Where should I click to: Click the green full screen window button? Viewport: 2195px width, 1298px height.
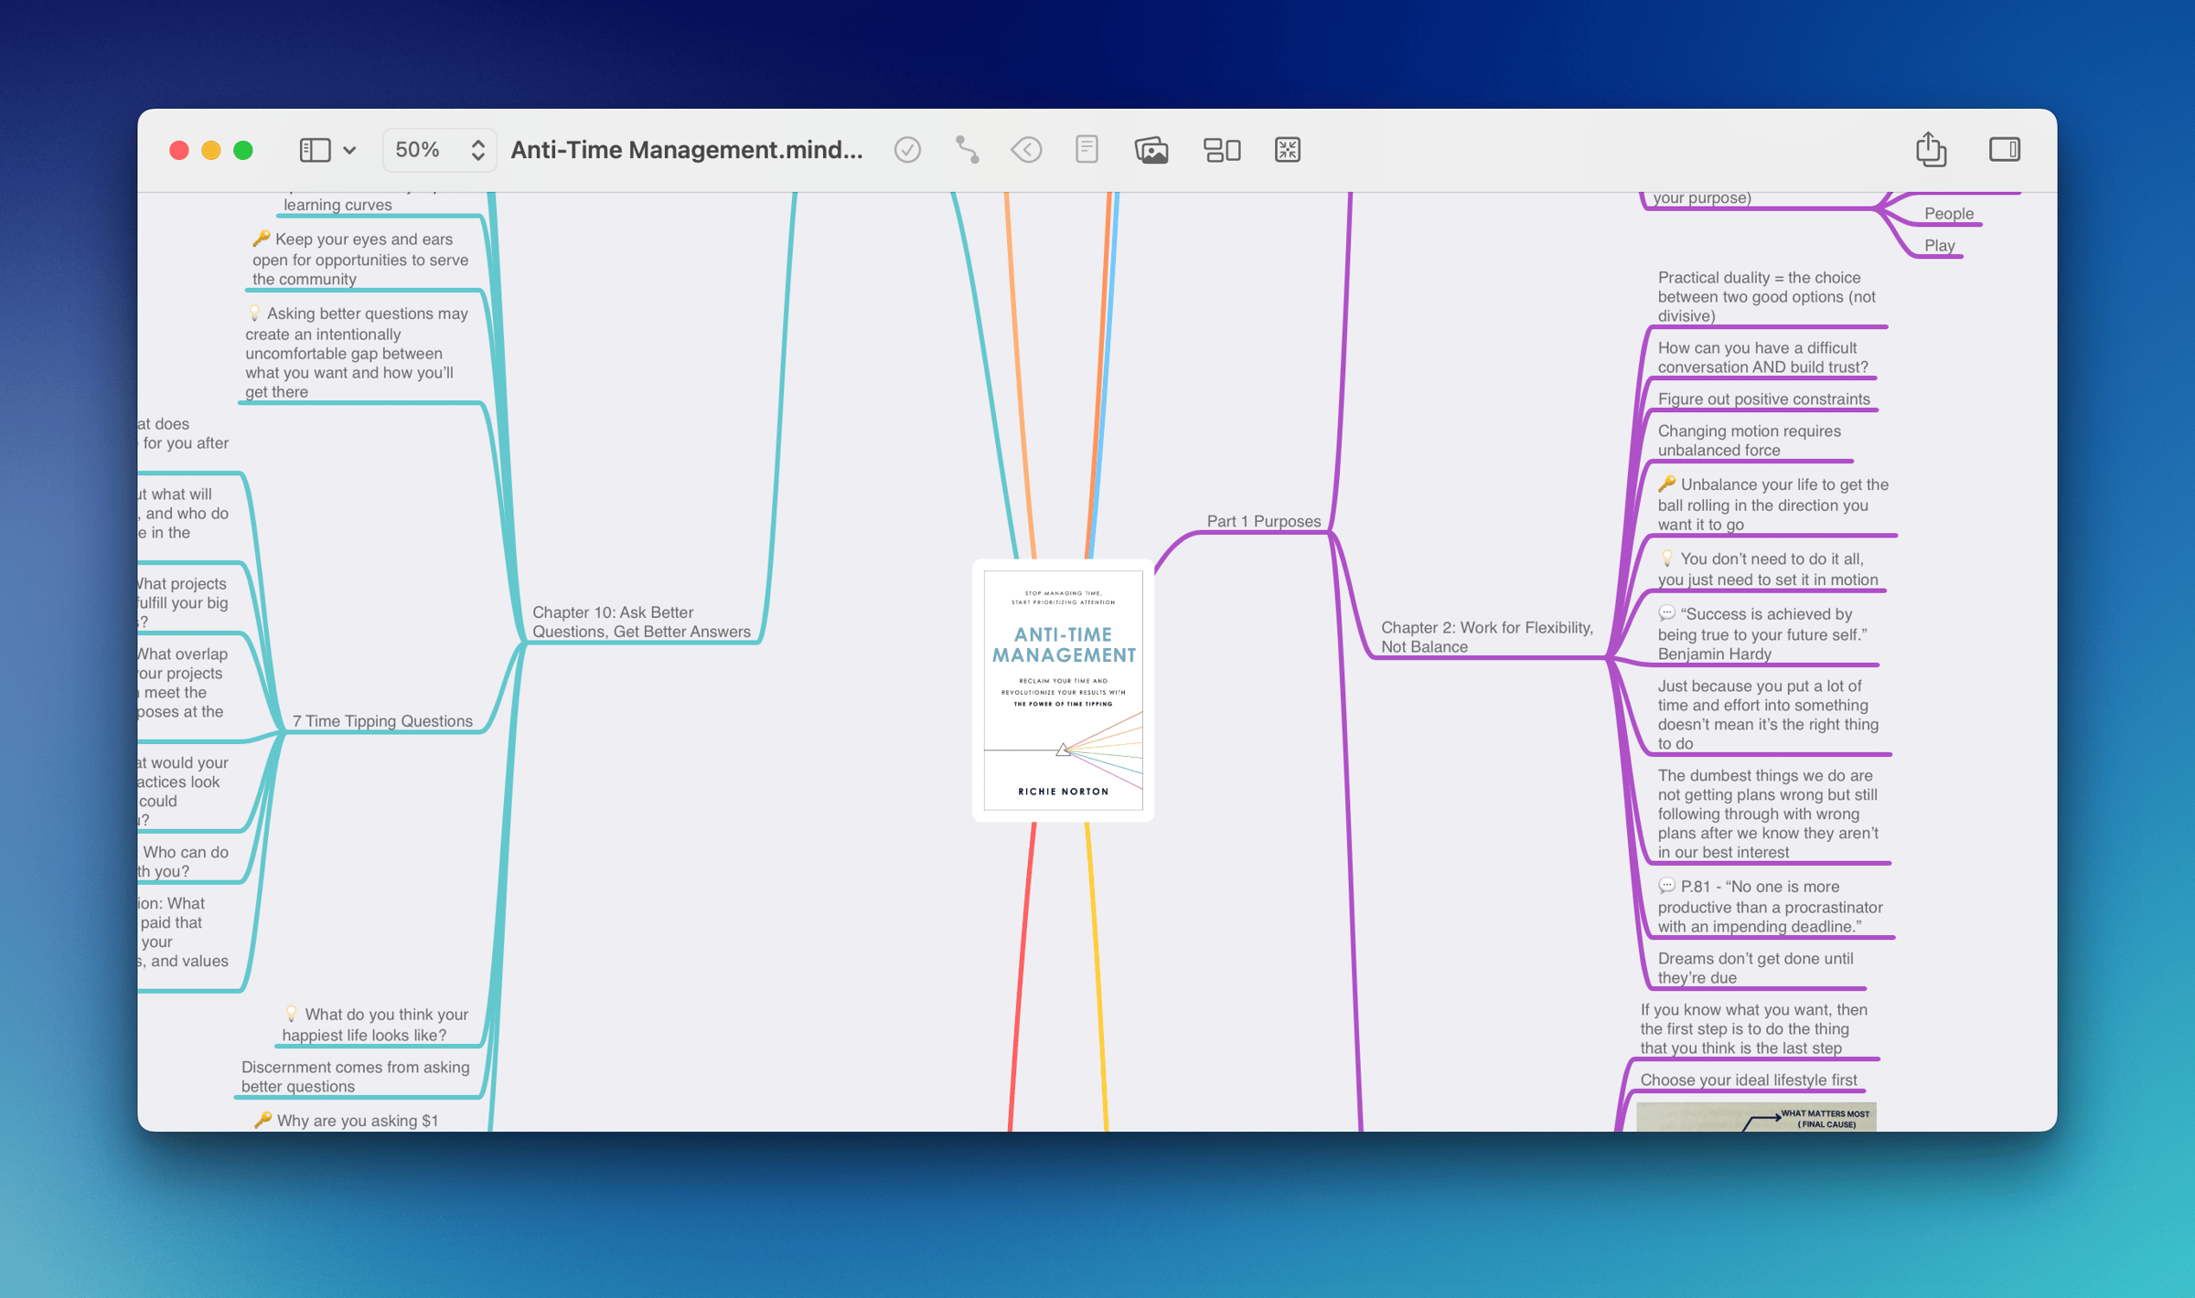243,151
